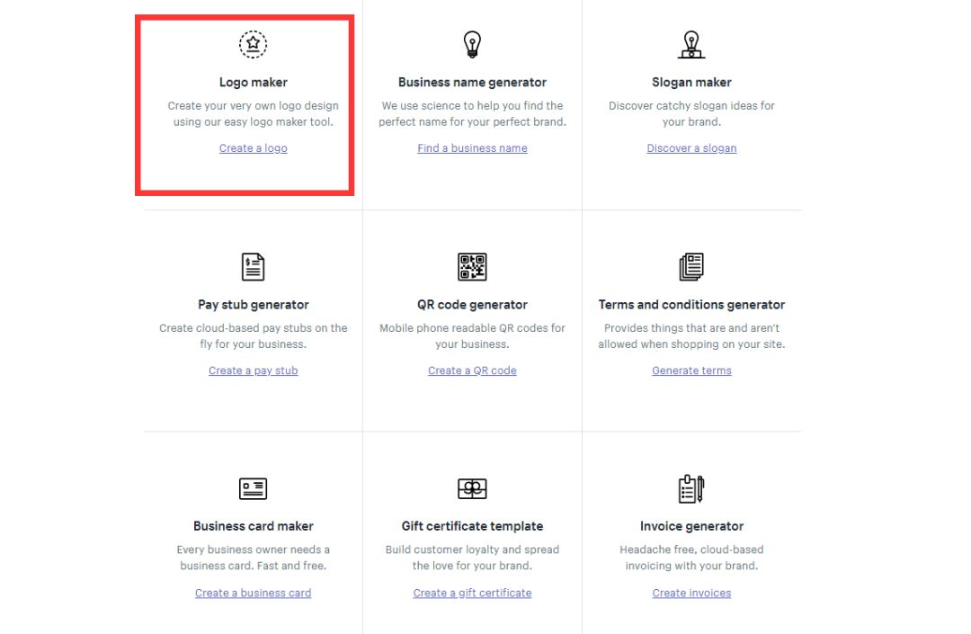
Task: Click the Terms and conditions pages icon
Action: [x=691, y=266]
